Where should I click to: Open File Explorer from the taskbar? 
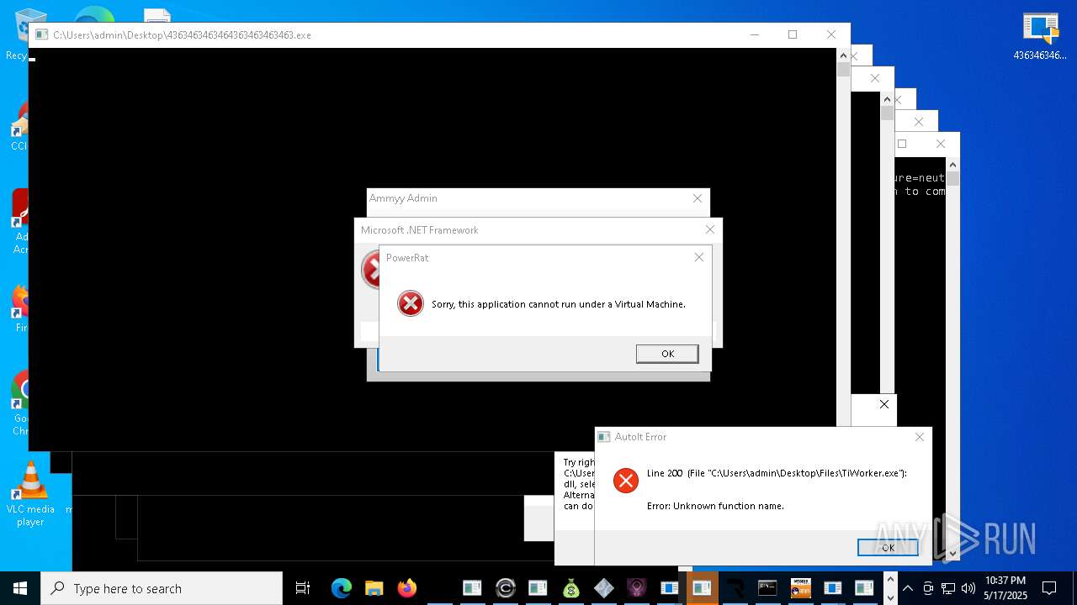(374, 588)
